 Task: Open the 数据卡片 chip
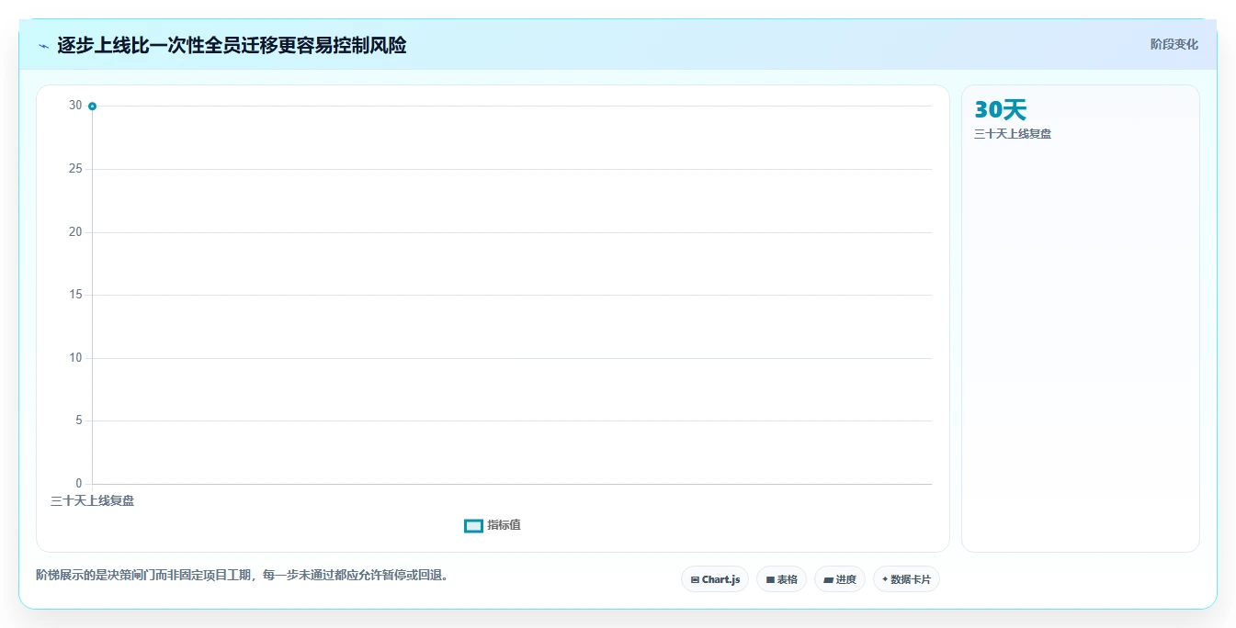(906, 579)
